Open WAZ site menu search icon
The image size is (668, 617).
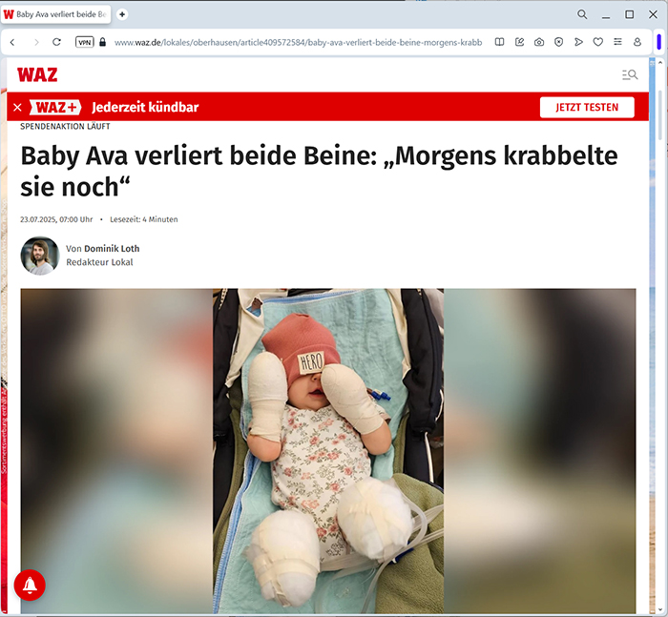[629, 75]
